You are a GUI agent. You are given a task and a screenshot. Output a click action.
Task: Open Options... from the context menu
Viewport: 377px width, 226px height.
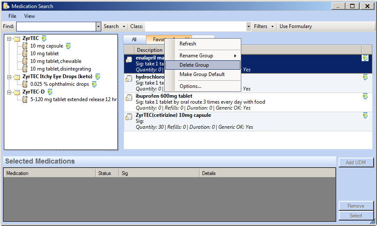click(x=203, y=86)
